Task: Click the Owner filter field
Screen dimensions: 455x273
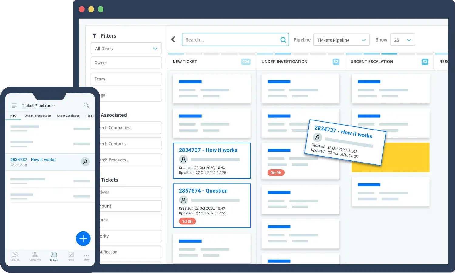Action: point(126,63)
